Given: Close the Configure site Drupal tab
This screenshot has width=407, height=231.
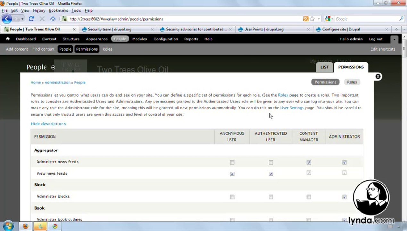Looking at the screenshot, I should click(x=386, y=29).
